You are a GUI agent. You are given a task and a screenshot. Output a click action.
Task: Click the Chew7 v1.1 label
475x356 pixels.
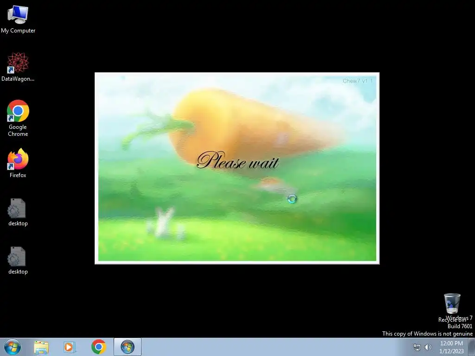(x=358, y=81)
